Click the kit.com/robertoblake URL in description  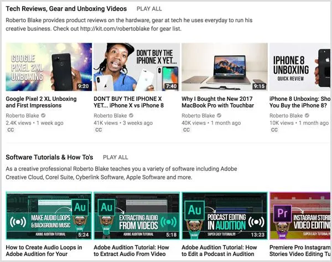pos(115,29)
